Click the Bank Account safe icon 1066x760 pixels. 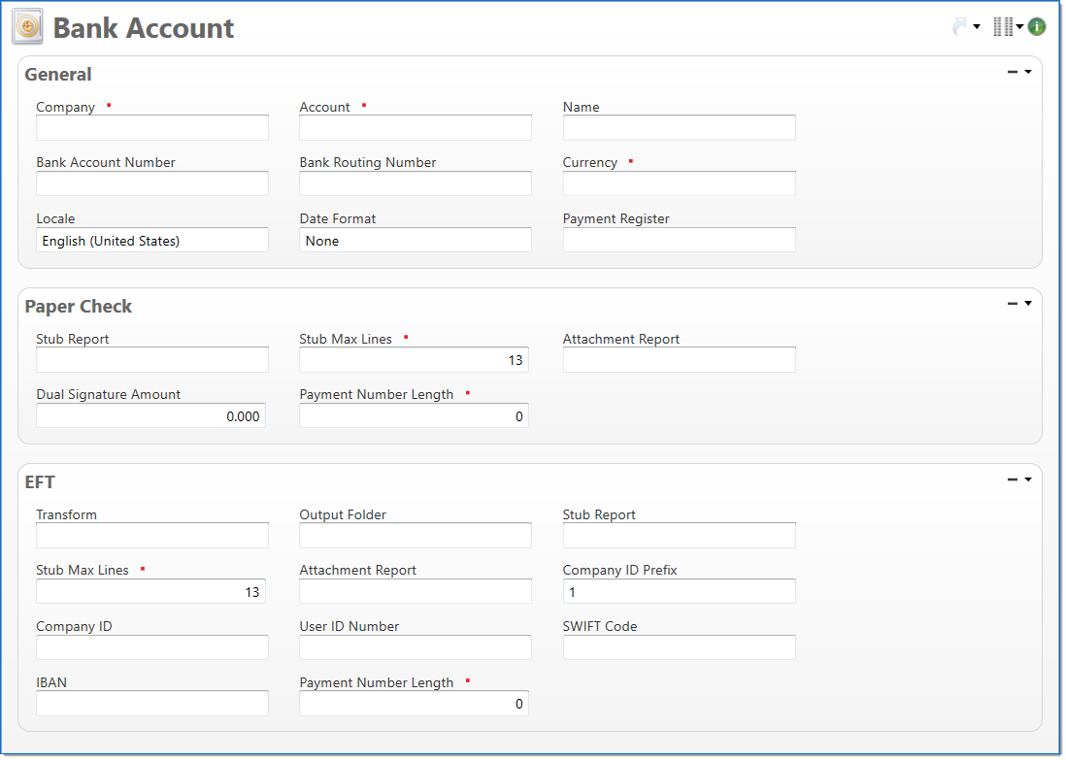point(27,27)
